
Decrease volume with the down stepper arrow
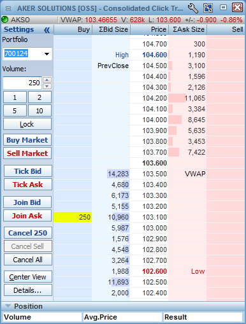[47, 86]
